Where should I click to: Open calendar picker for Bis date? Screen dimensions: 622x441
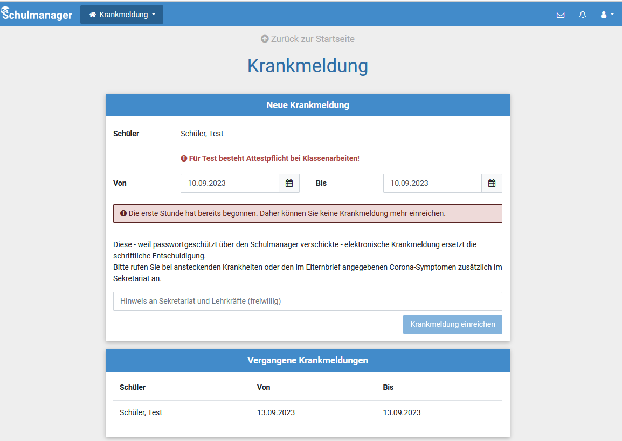[x=492, y=183]
